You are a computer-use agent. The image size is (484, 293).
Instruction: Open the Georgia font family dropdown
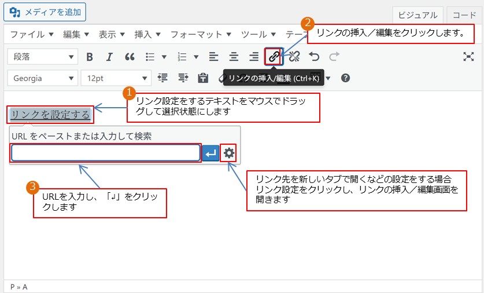[43, 78]
